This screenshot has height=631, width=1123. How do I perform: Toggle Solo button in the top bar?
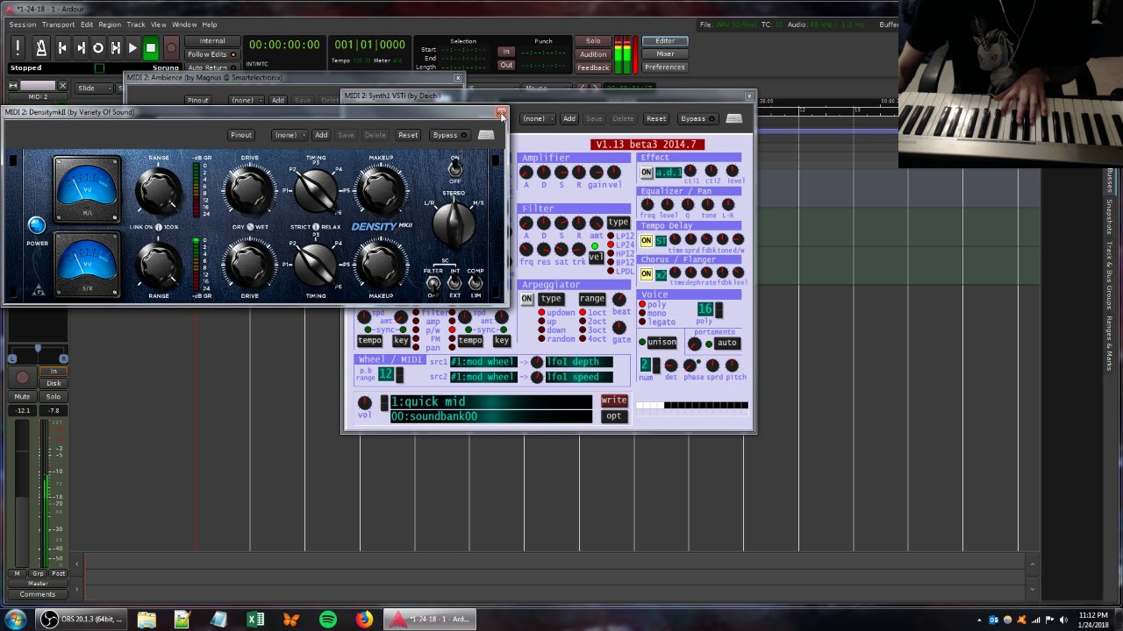(x=593, y=41)
